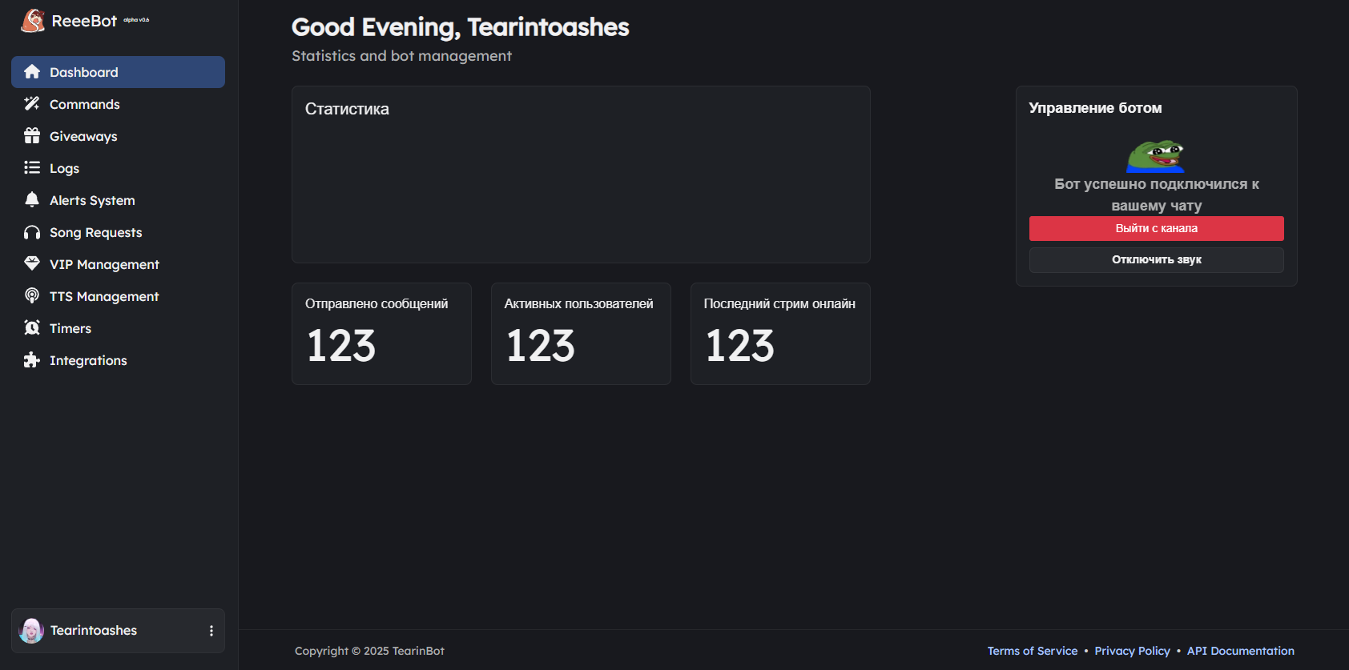Open the API Documentation link
The width and height of the screenshot is (1349, 670).
(x=1240, y=651)
